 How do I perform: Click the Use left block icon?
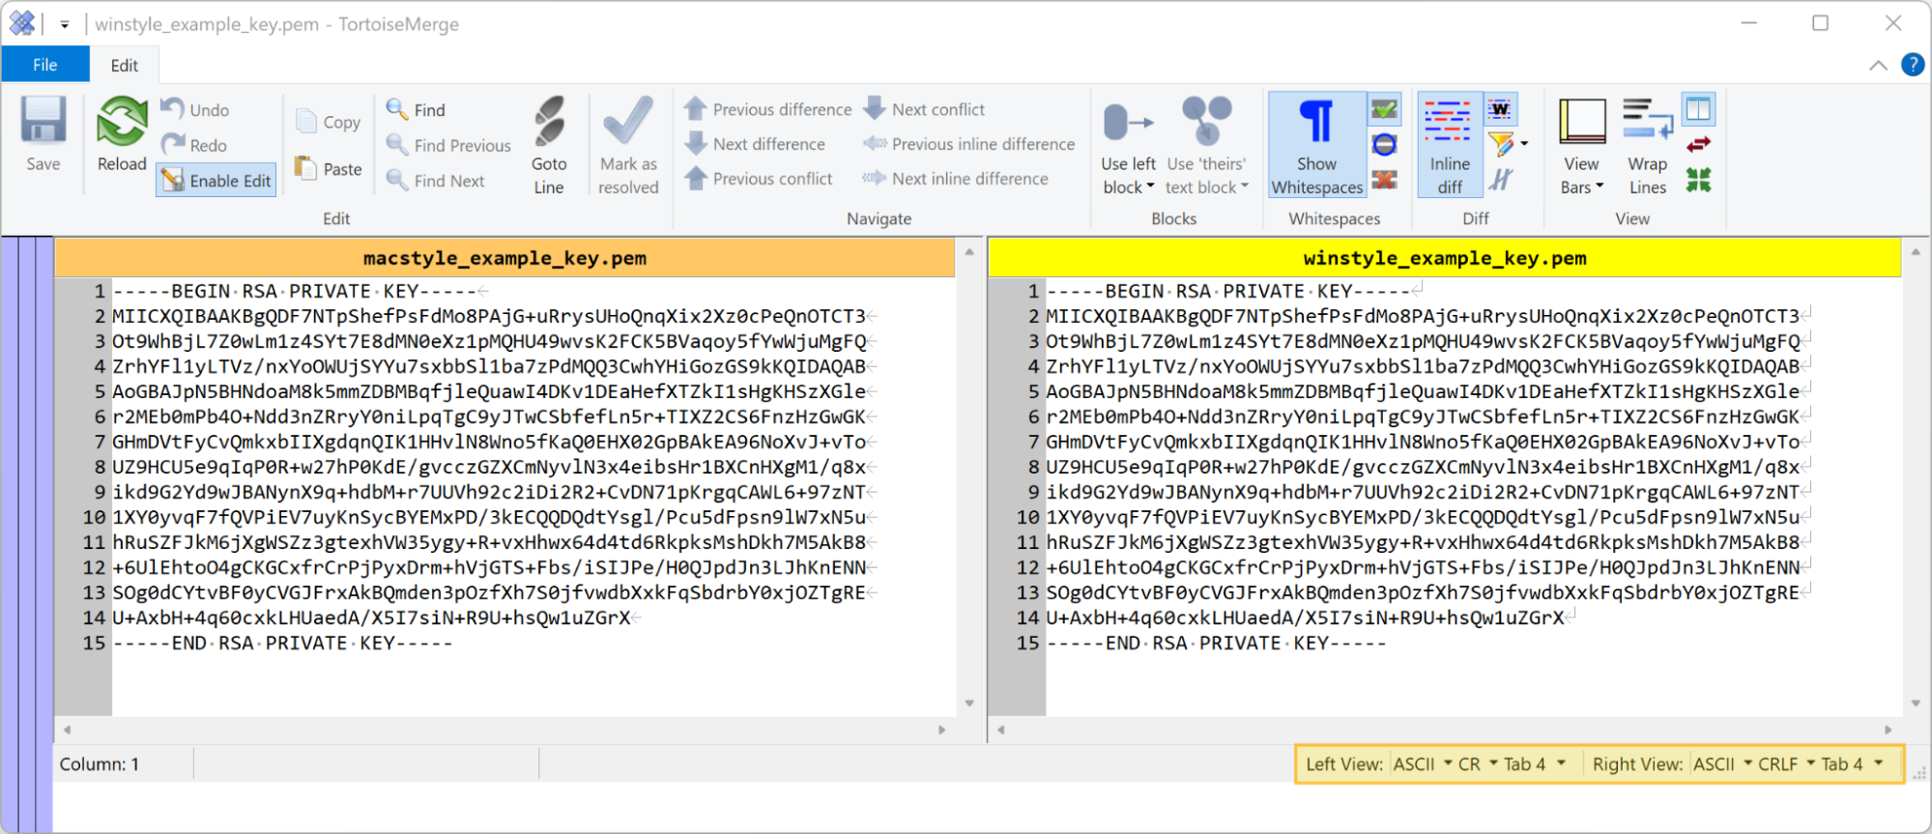point(1128,123)
